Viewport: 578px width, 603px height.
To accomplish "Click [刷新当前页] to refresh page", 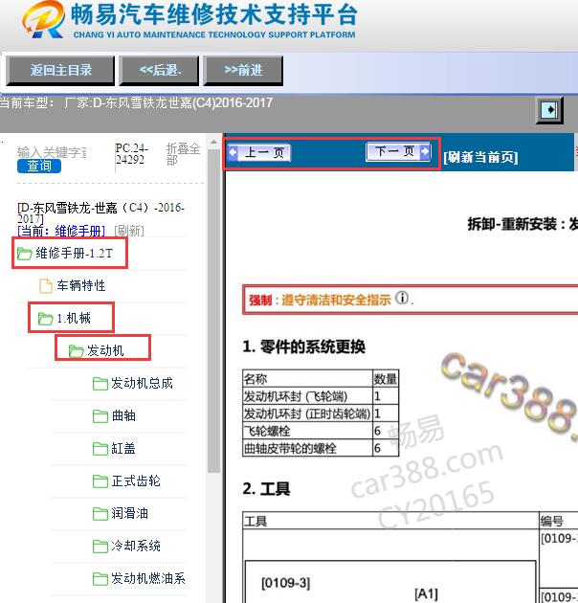I will (480, 157).
